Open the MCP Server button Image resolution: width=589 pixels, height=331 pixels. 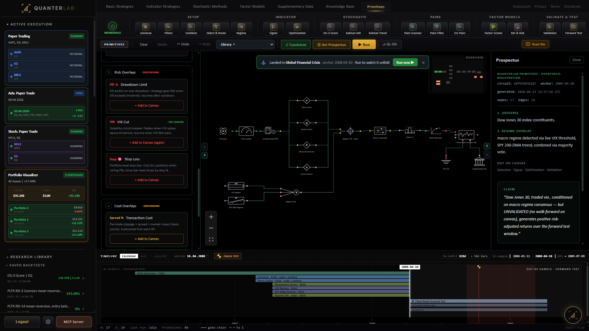pos(74,322)
